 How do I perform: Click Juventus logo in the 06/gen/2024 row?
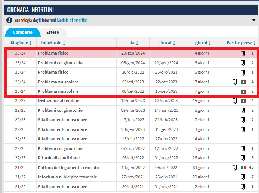click(x=243, y=63)
